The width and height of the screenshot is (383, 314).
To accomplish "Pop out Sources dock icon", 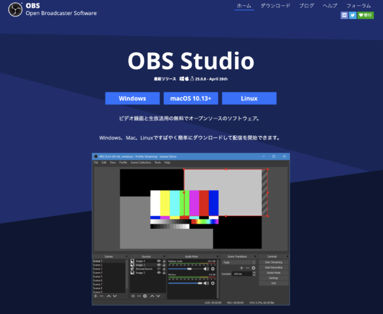I will click(x=164, y=256).
